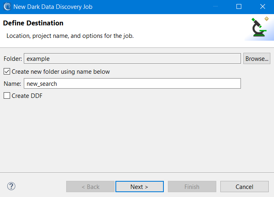
Task: Click the 'Create DDF' label text
Action: pos(27,96)
